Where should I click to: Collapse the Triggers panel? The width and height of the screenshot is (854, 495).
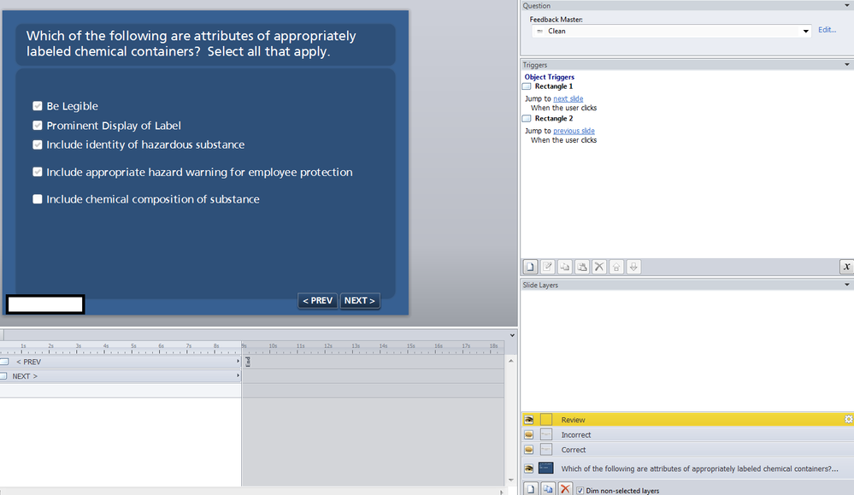pos(847,64)
